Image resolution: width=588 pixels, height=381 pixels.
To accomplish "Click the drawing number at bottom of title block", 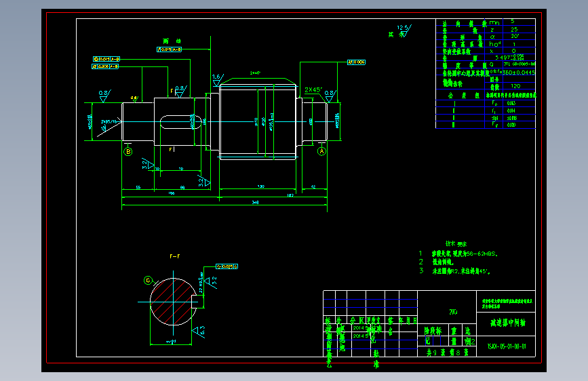I will (506, 346).
